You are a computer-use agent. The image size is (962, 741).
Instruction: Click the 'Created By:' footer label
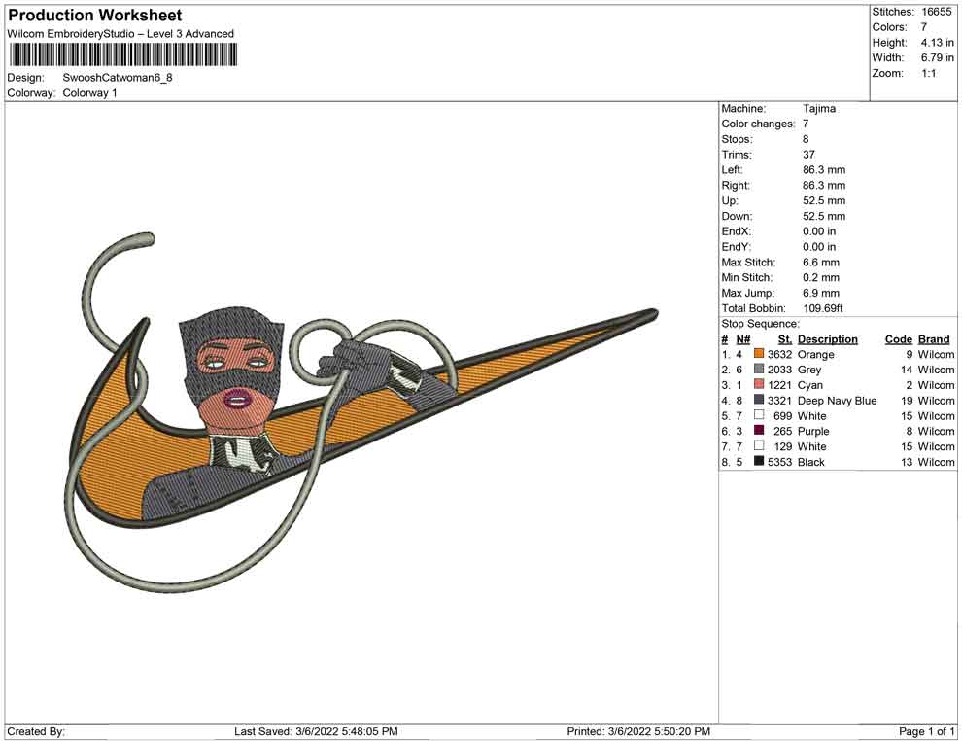pos(36,731)
